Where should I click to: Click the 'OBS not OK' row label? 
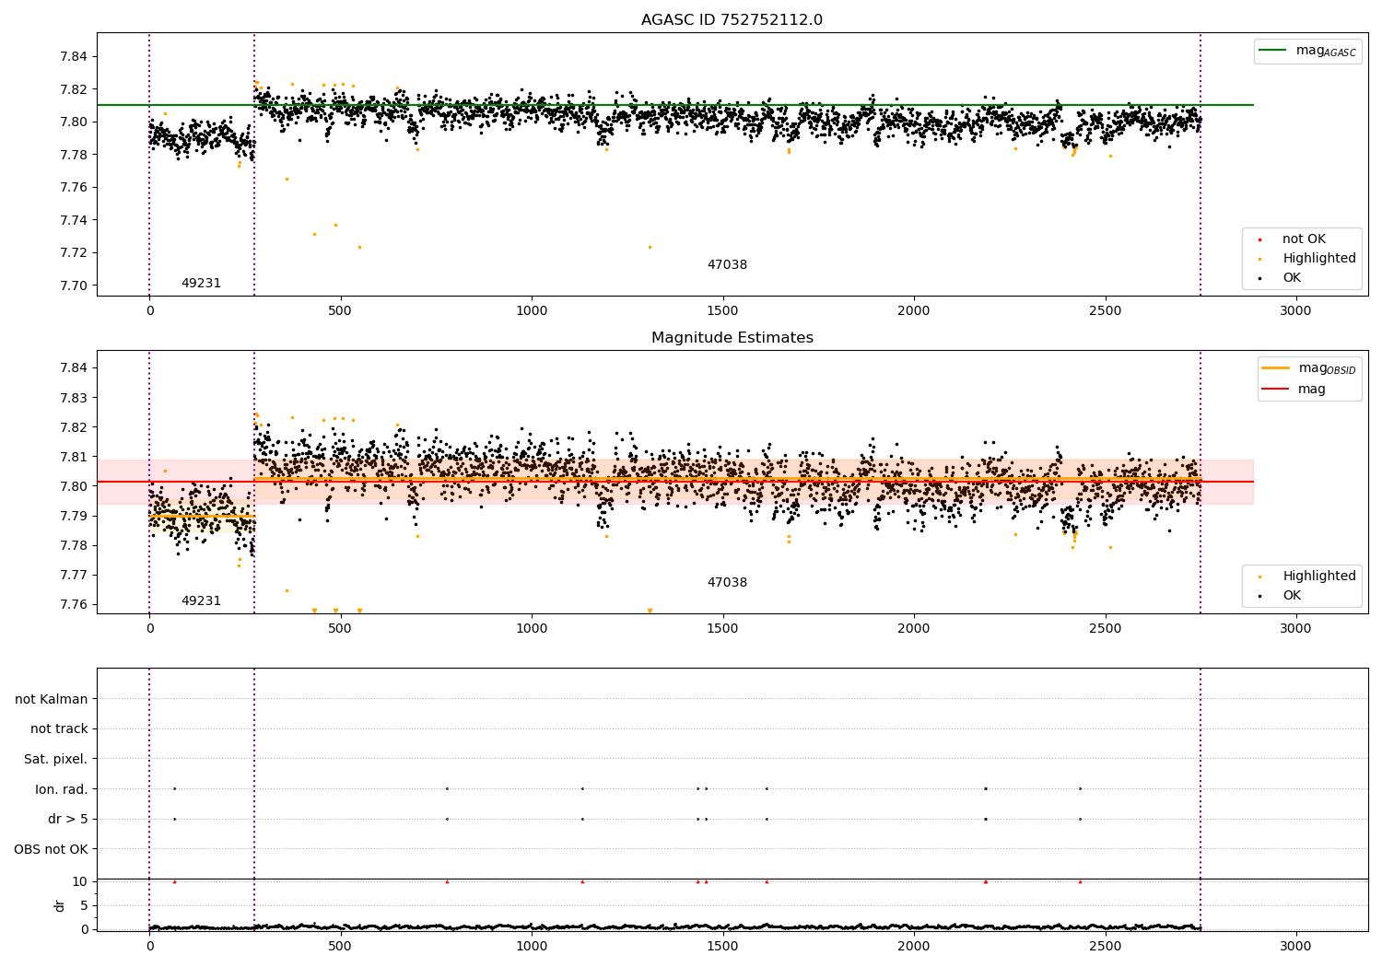coord(51,849)
